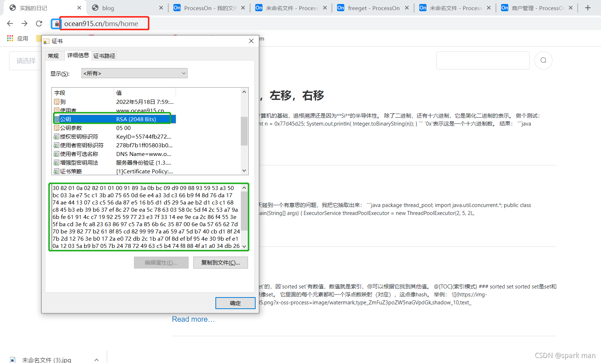Close the 'blog' browser tab
This screenshot has height=363, width=601.
click(161, 8)
